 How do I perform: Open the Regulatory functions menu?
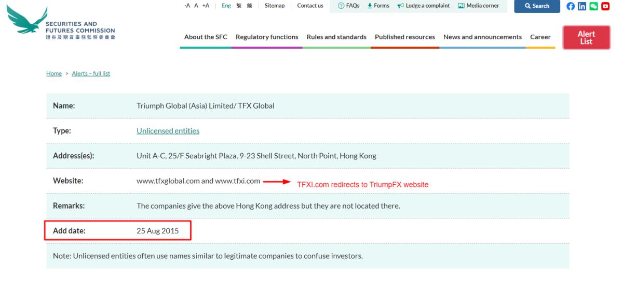point(267,37)
